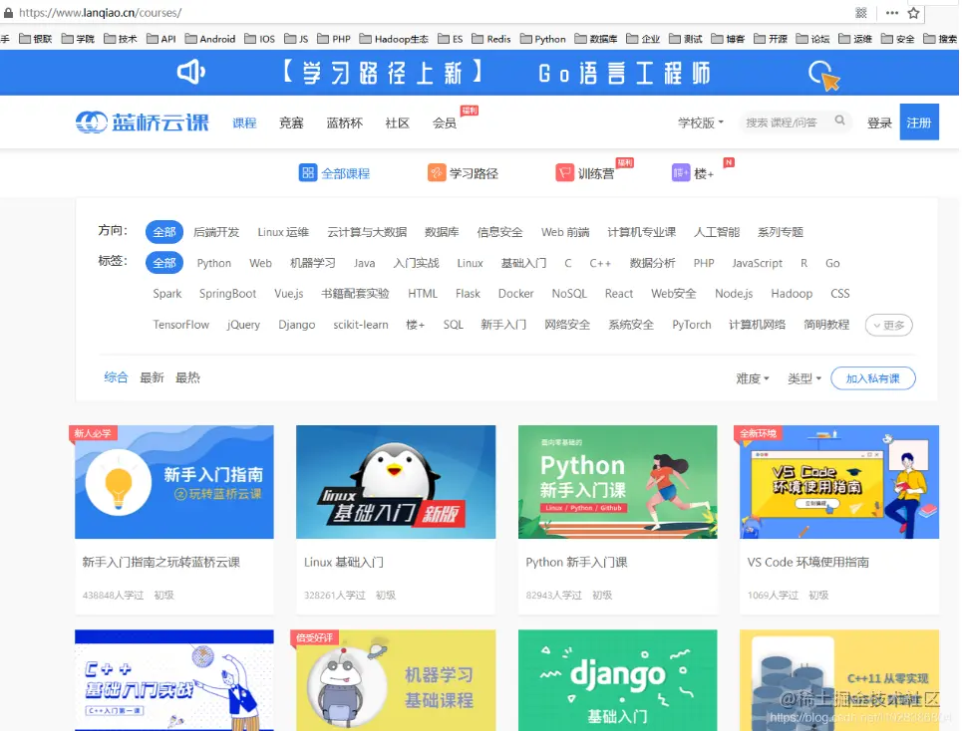
Task: Filter direction by Linux 运维
Action: 283,232
